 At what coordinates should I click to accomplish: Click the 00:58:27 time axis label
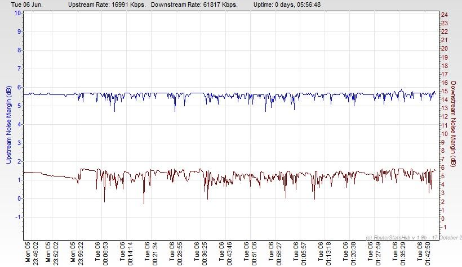pyautogui.click(x=278, y=252)
